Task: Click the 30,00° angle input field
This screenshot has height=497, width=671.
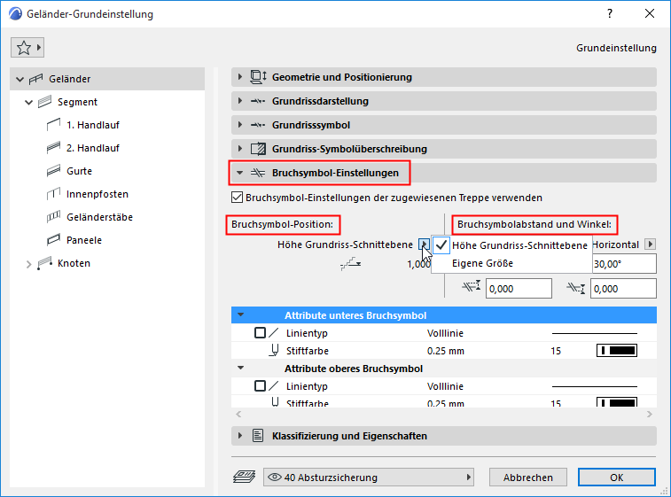Action: click(x=624, y=263)
